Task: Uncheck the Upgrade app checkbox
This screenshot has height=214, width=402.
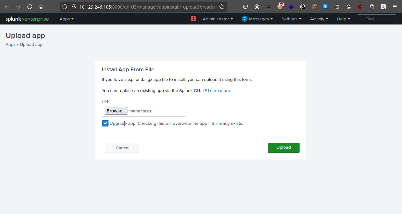Action: coord(105,123)
